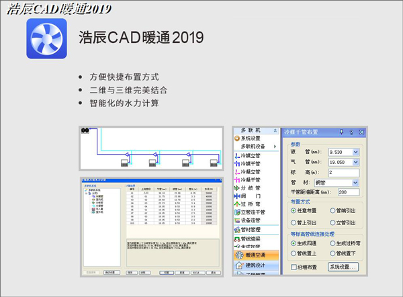
Task: Select the 阀门 valve tool
Action: click(247, 196)
